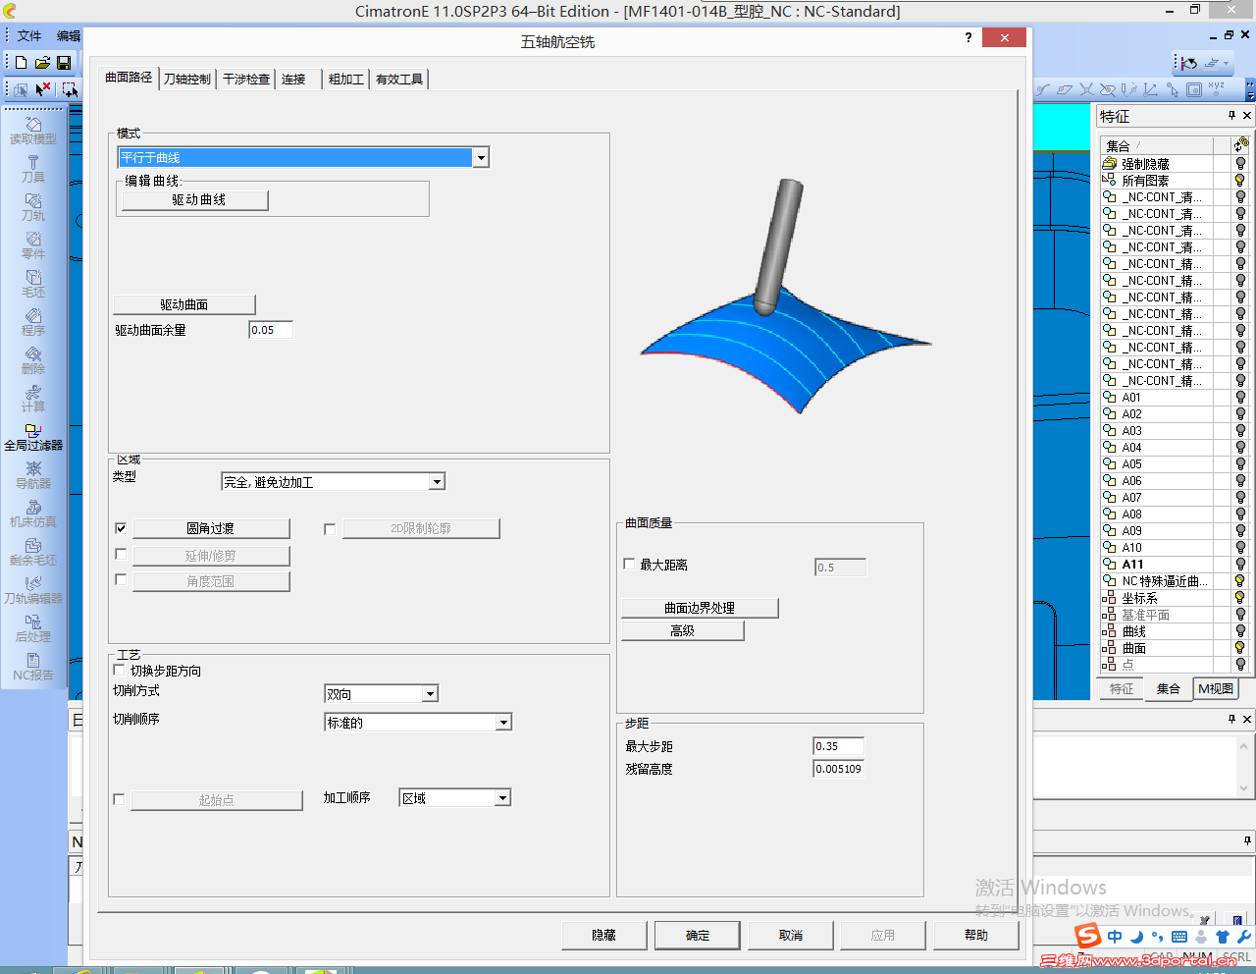Click the Open file folder icon
This screenshot has width=1256, height=974.
(x=42, y=62)
